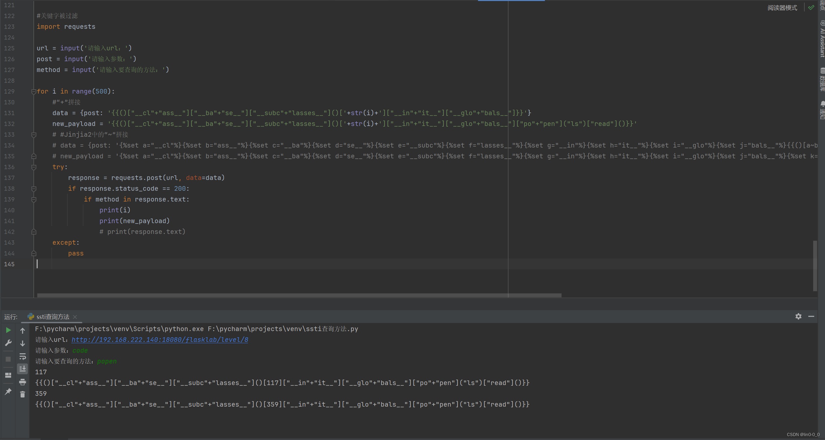This screenshot has height=440, width=825.
Task: Click the Stop process square
Action: tap(8, 359)
